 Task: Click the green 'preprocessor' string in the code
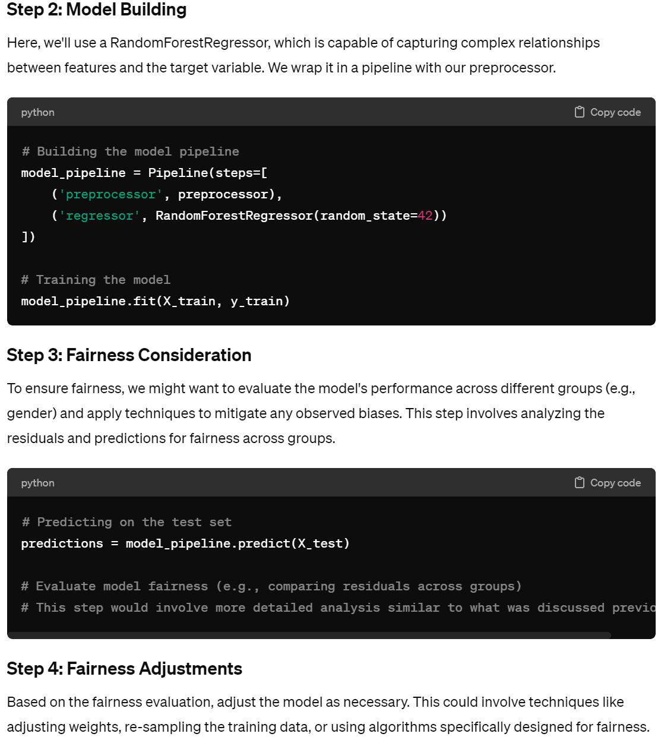point(110,194)
